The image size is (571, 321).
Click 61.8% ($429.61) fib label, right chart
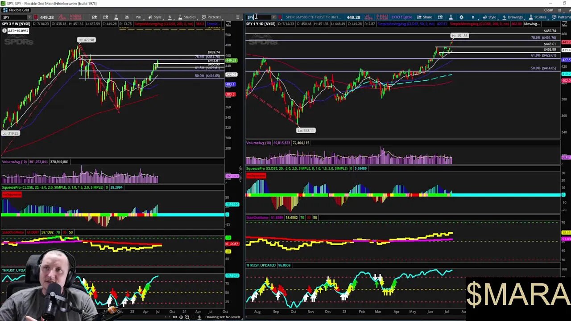(x=543, y=55)
